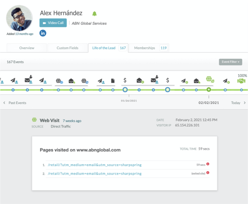Image resolution: width=248 pixels, height=204 pixels.
Task: Start a Video Call with Alex
Action: (53, 23)
